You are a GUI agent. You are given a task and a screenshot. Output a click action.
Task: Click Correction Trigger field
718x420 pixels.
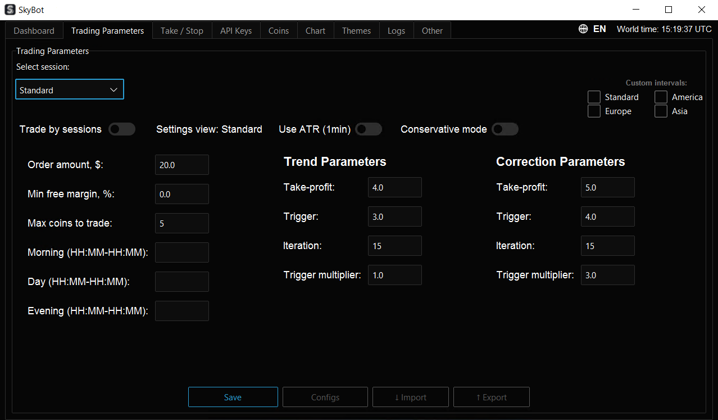click(x=608, y=216)
